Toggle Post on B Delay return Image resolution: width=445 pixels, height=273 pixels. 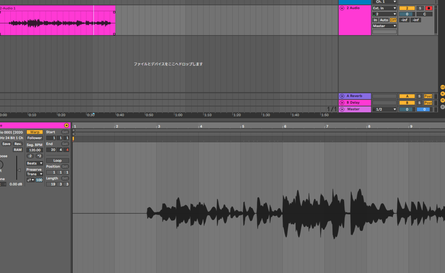(428, 103)
